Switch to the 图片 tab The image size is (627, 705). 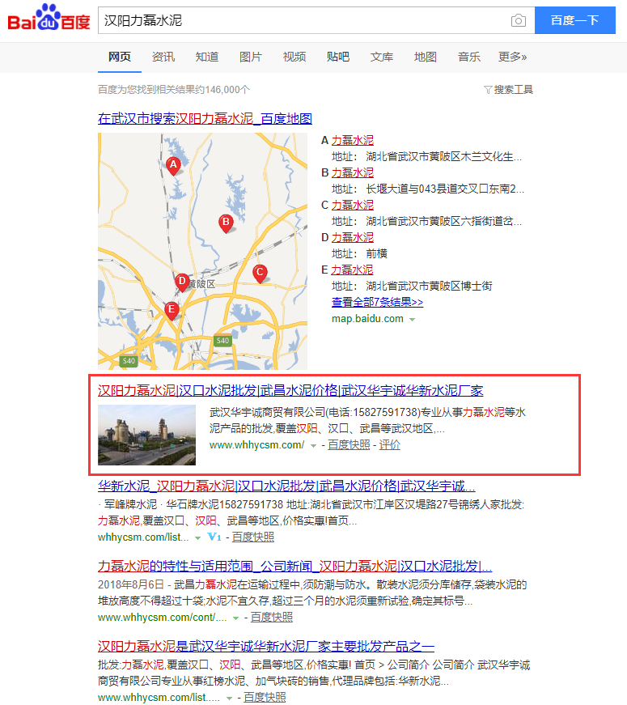pyautogui.click(x=250, y=57)
